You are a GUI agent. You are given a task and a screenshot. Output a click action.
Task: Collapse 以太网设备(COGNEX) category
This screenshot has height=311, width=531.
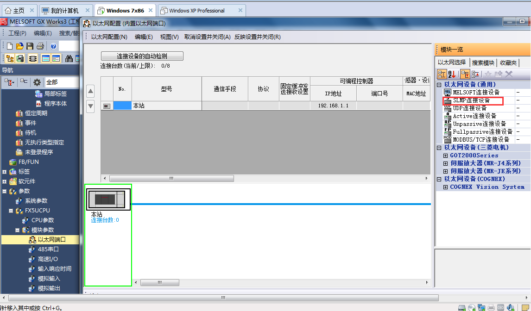tap(439, 180)
